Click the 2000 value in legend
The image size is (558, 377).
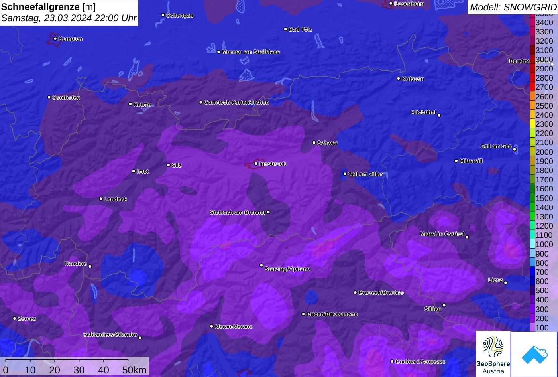pos(544,152)
